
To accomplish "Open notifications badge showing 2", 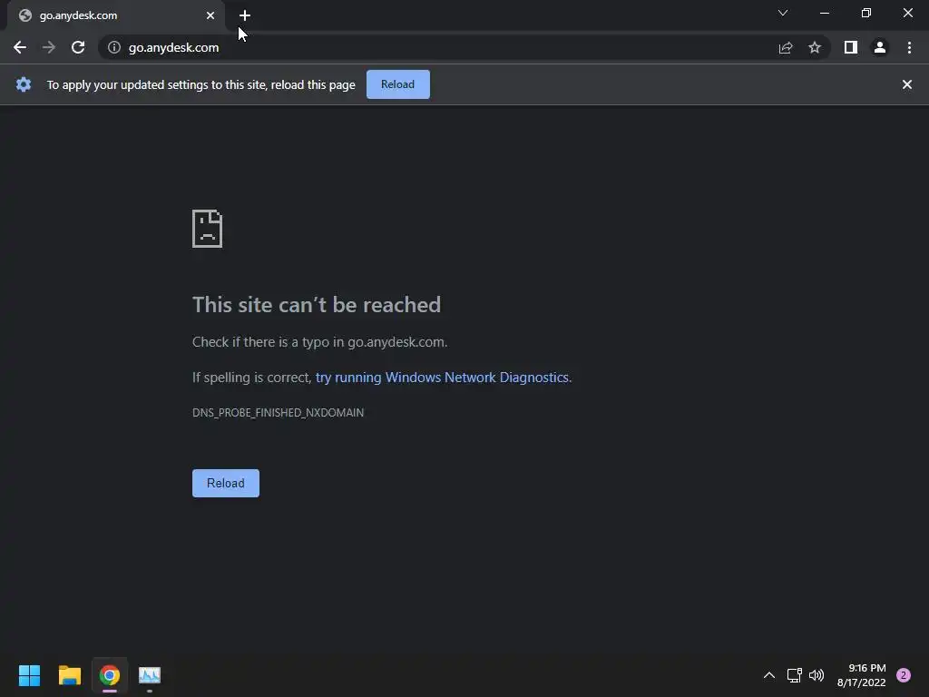I will point(904,675).
